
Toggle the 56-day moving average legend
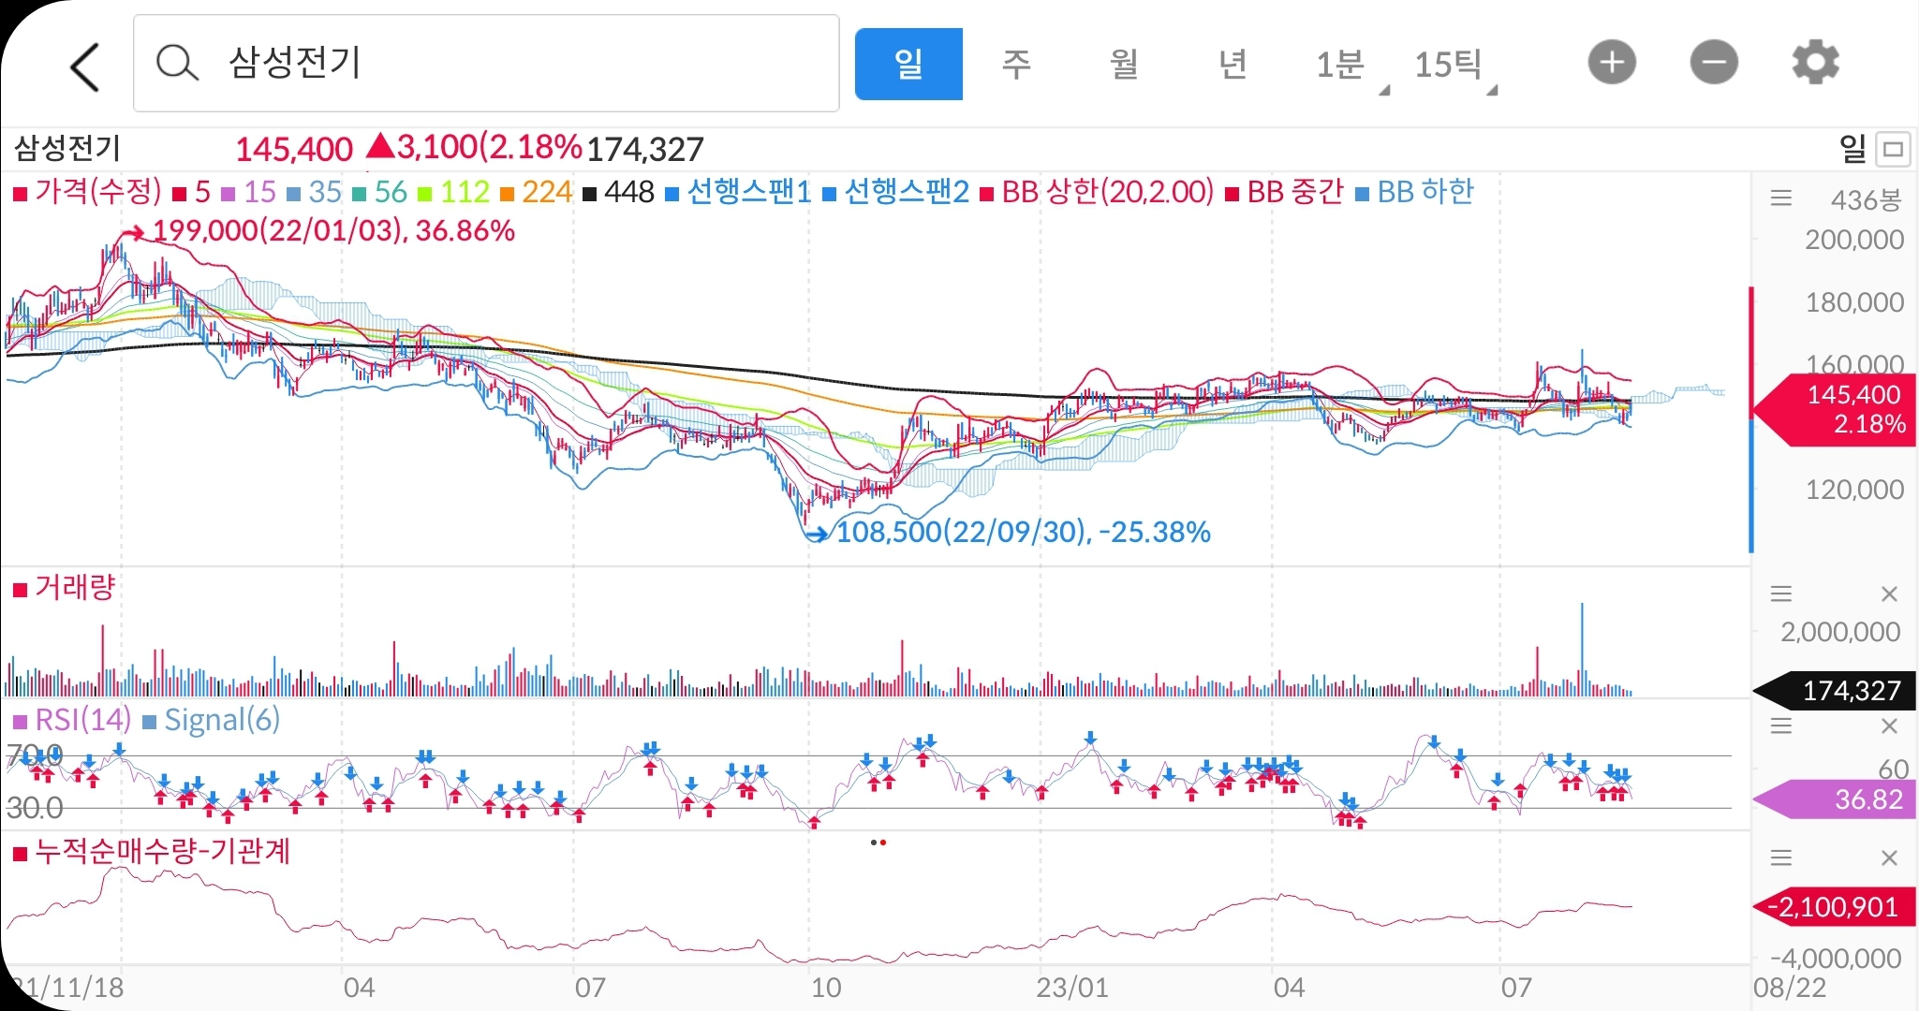click(379, 192)
